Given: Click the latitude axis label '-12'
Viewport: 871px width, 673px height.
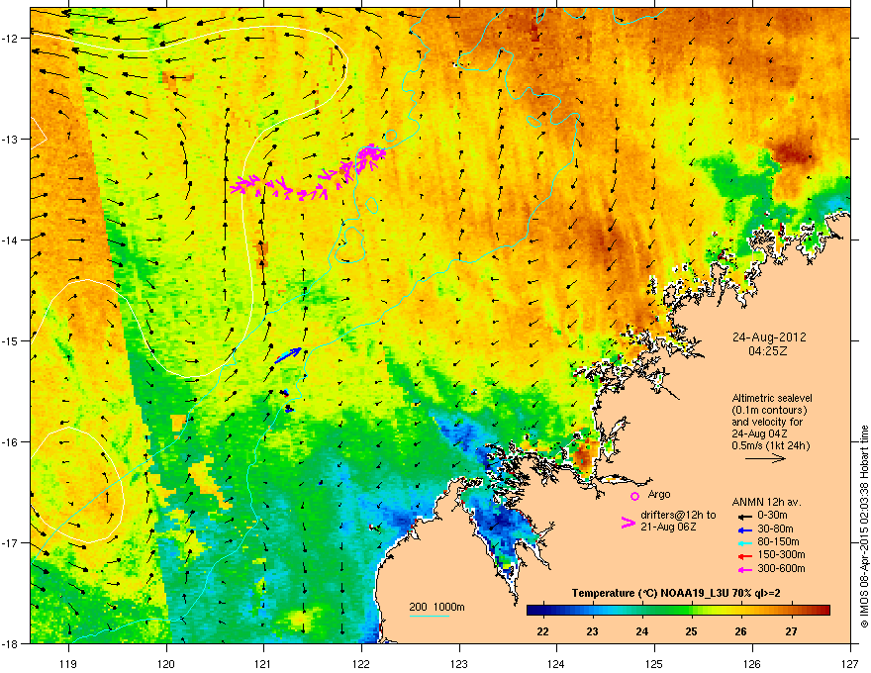Looking at the screenshot, I should (10, 39).
